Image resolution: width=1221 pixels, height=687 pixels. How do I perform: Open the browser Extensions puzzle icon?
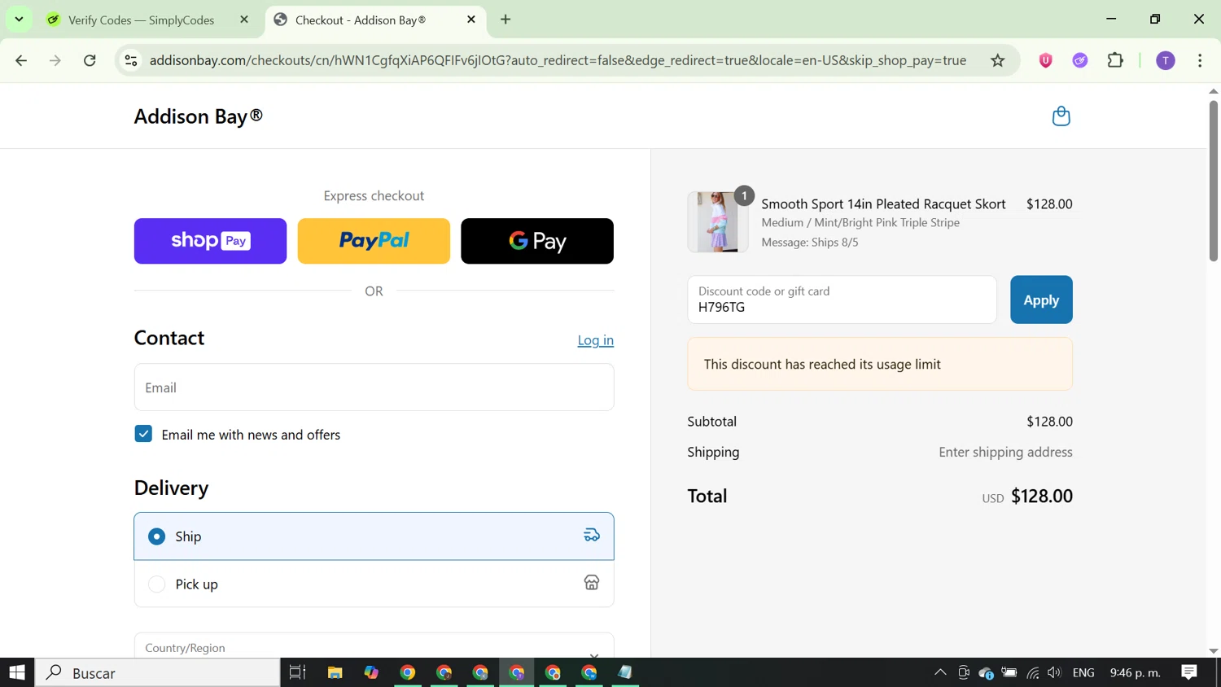click(x=1116, y=60)
